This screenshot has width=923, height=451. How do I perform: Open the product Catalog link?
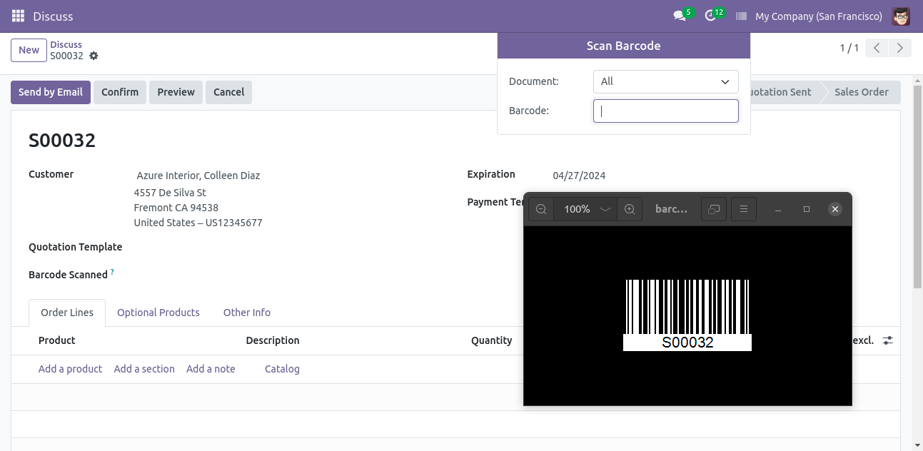pyautogui.click(x=282, y=369)
